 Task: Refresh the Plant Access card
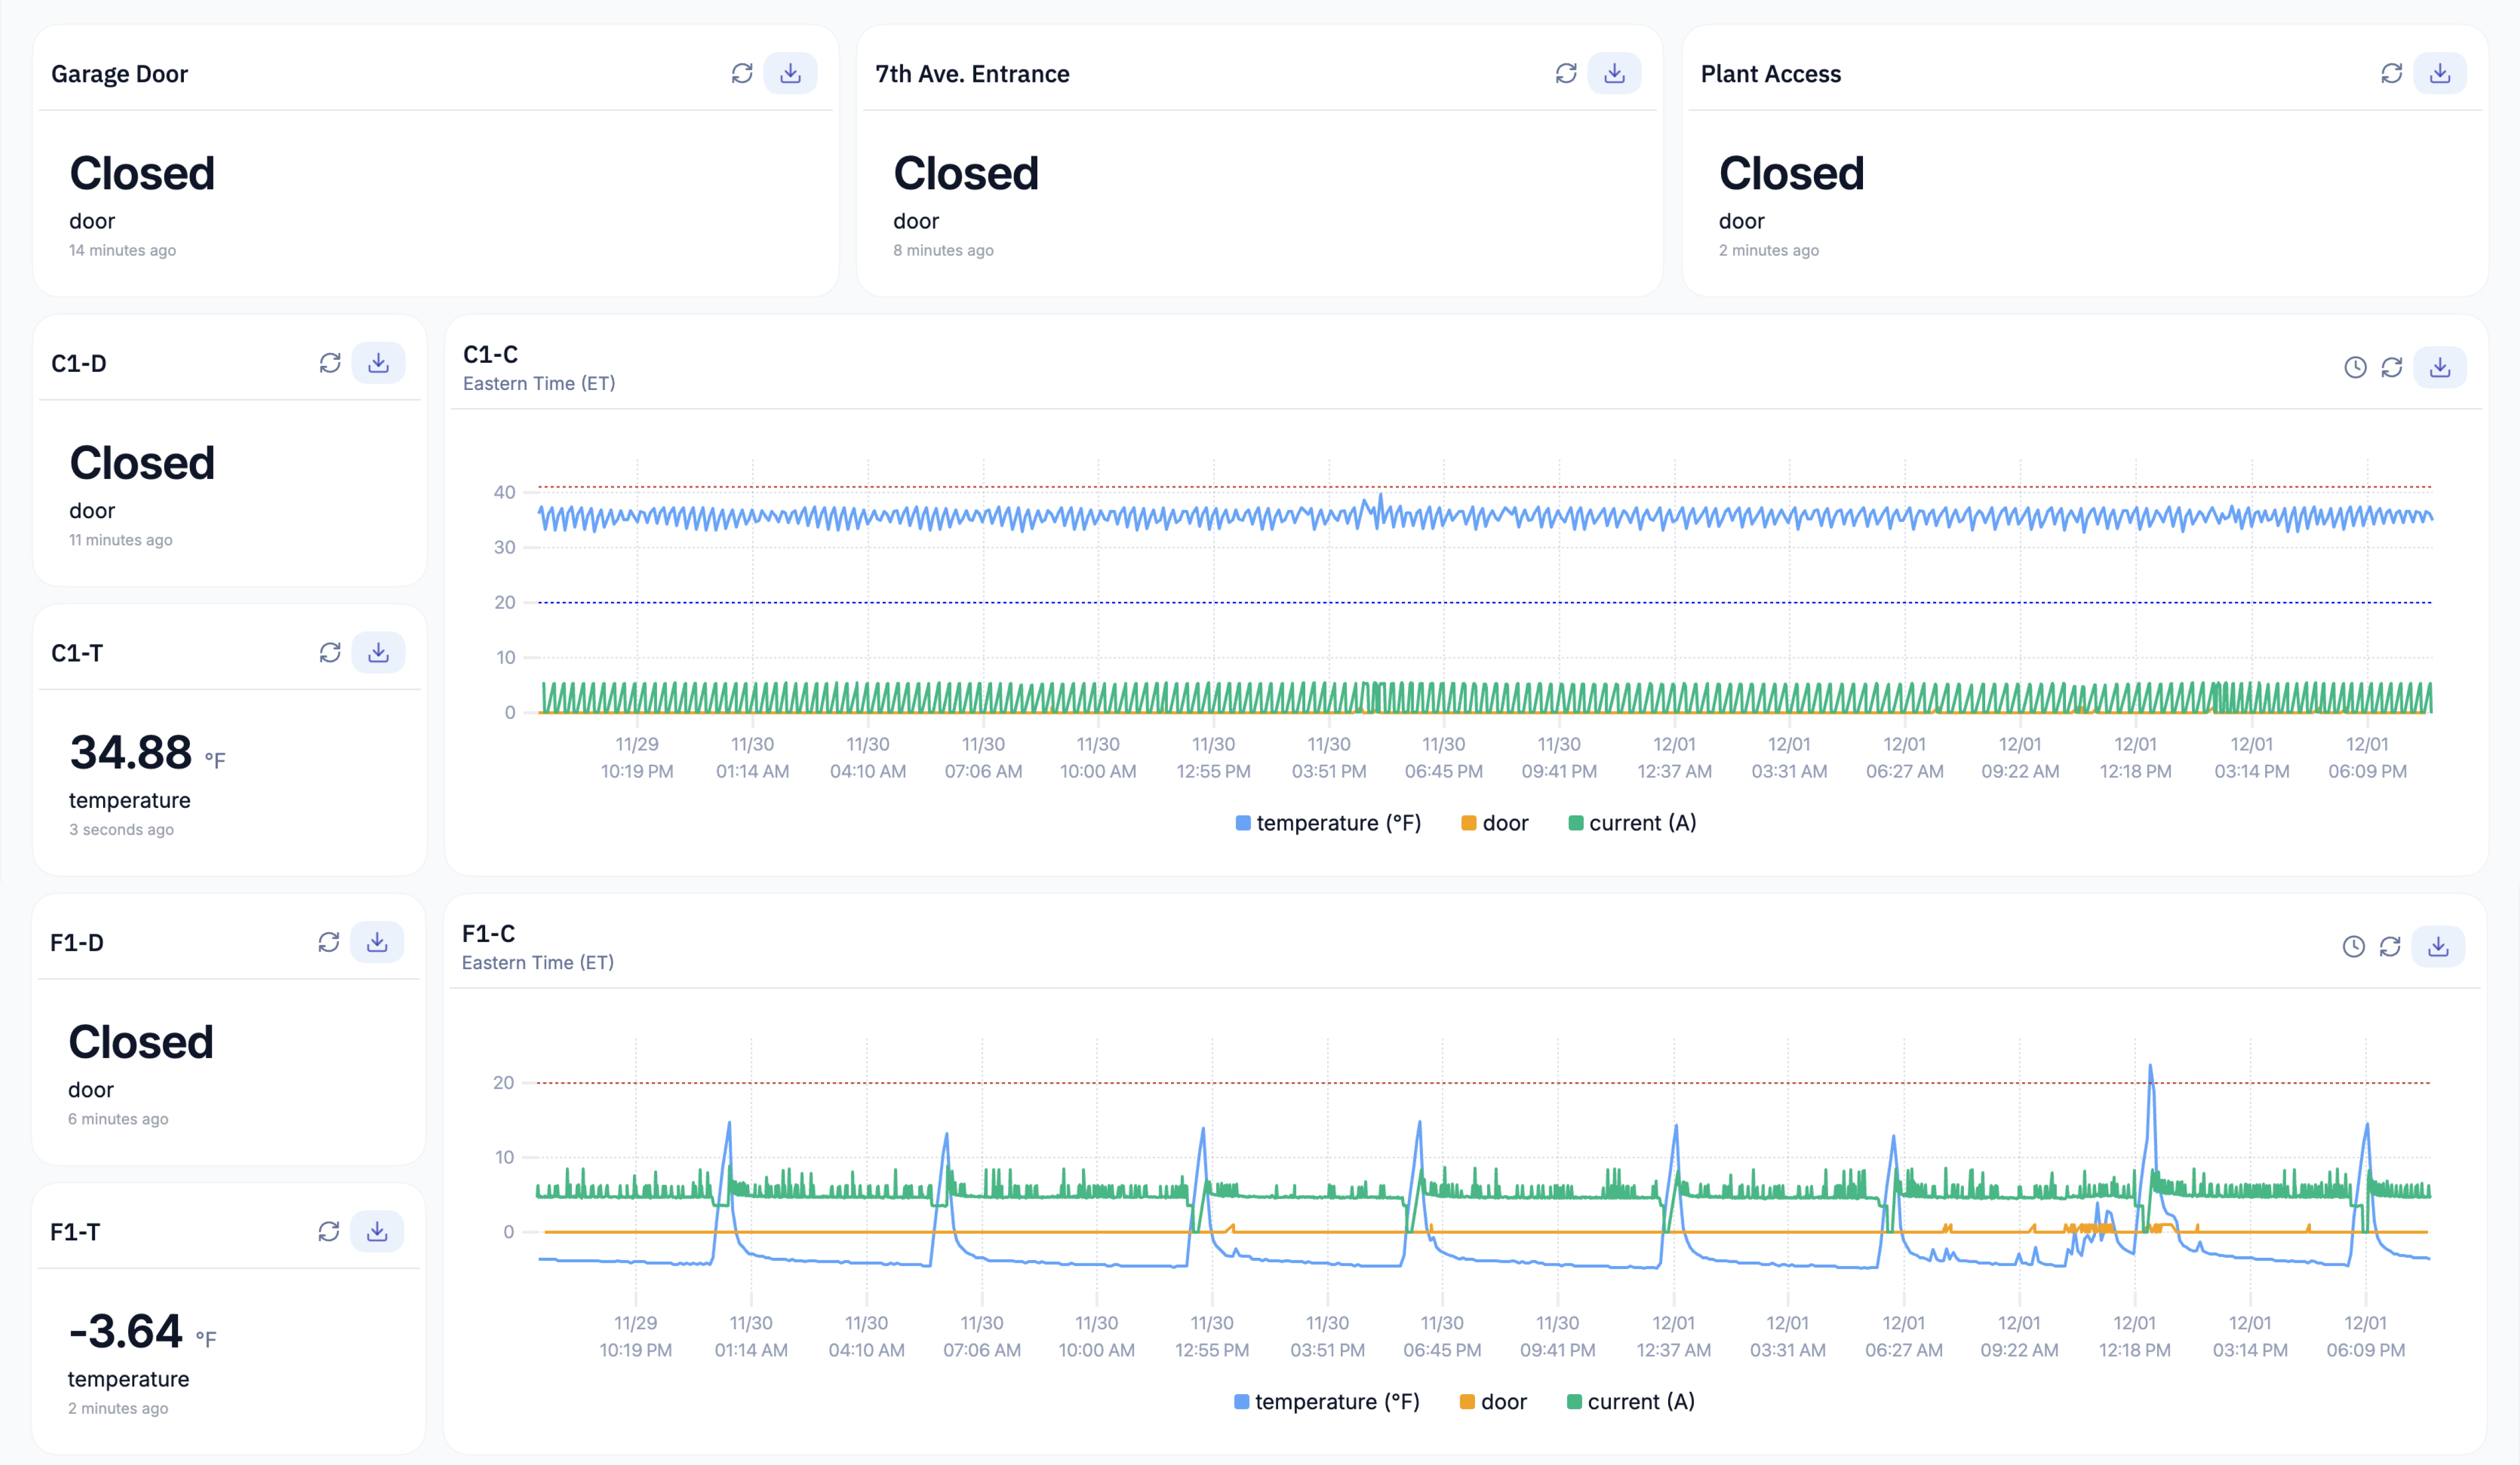[x=2391, y=72]
